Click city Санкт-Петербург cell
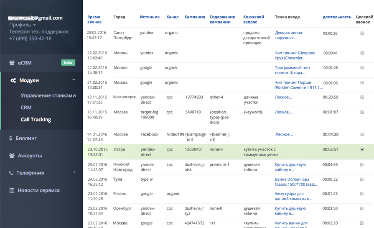Screen dimensions: 374x228 (x=123, y=35)
